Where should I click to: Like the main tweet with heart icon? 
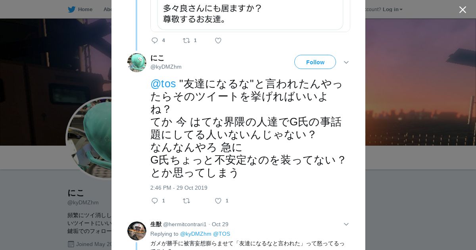(218, 201)
